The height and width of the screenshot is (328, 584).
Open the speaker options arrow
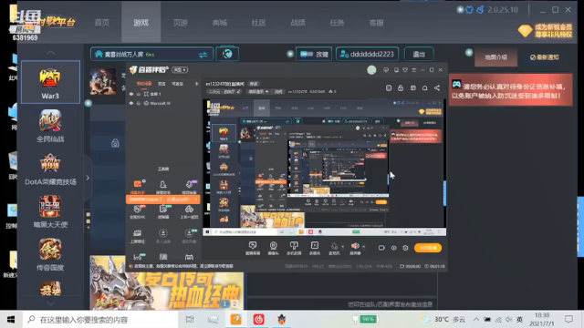click(x=363, y=247)
